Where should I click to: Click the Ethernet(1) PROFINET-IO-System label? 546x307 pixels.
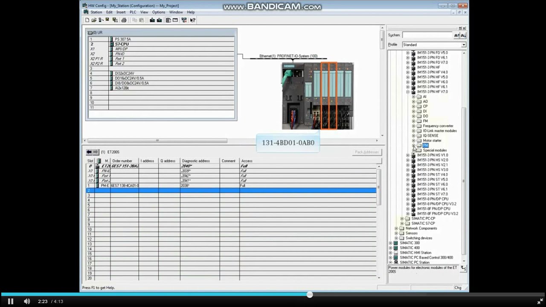pos(288,56)
